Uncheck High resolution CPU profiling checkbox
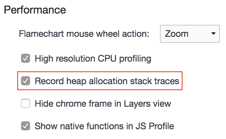Screen dimensions: 226x139 (26, 58)
